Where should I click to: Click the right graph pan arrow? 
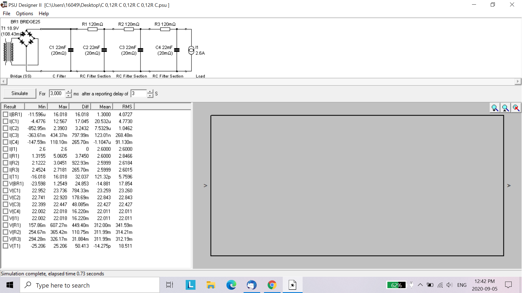pos(509,186)
